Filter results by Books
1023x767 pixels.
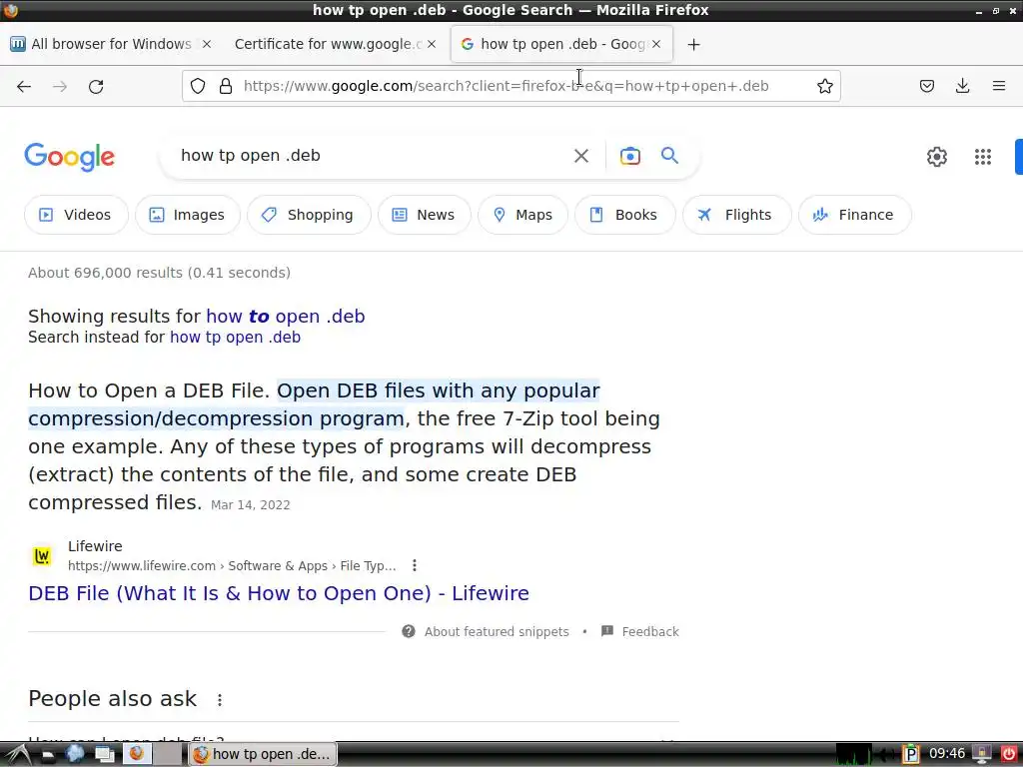point(624,215)
